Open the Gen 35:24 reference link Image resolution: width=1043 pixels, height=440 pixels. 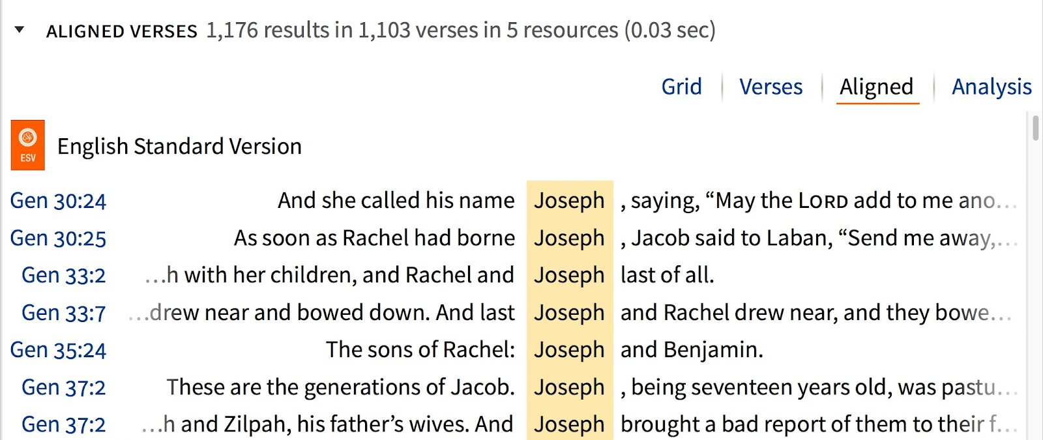58,350
